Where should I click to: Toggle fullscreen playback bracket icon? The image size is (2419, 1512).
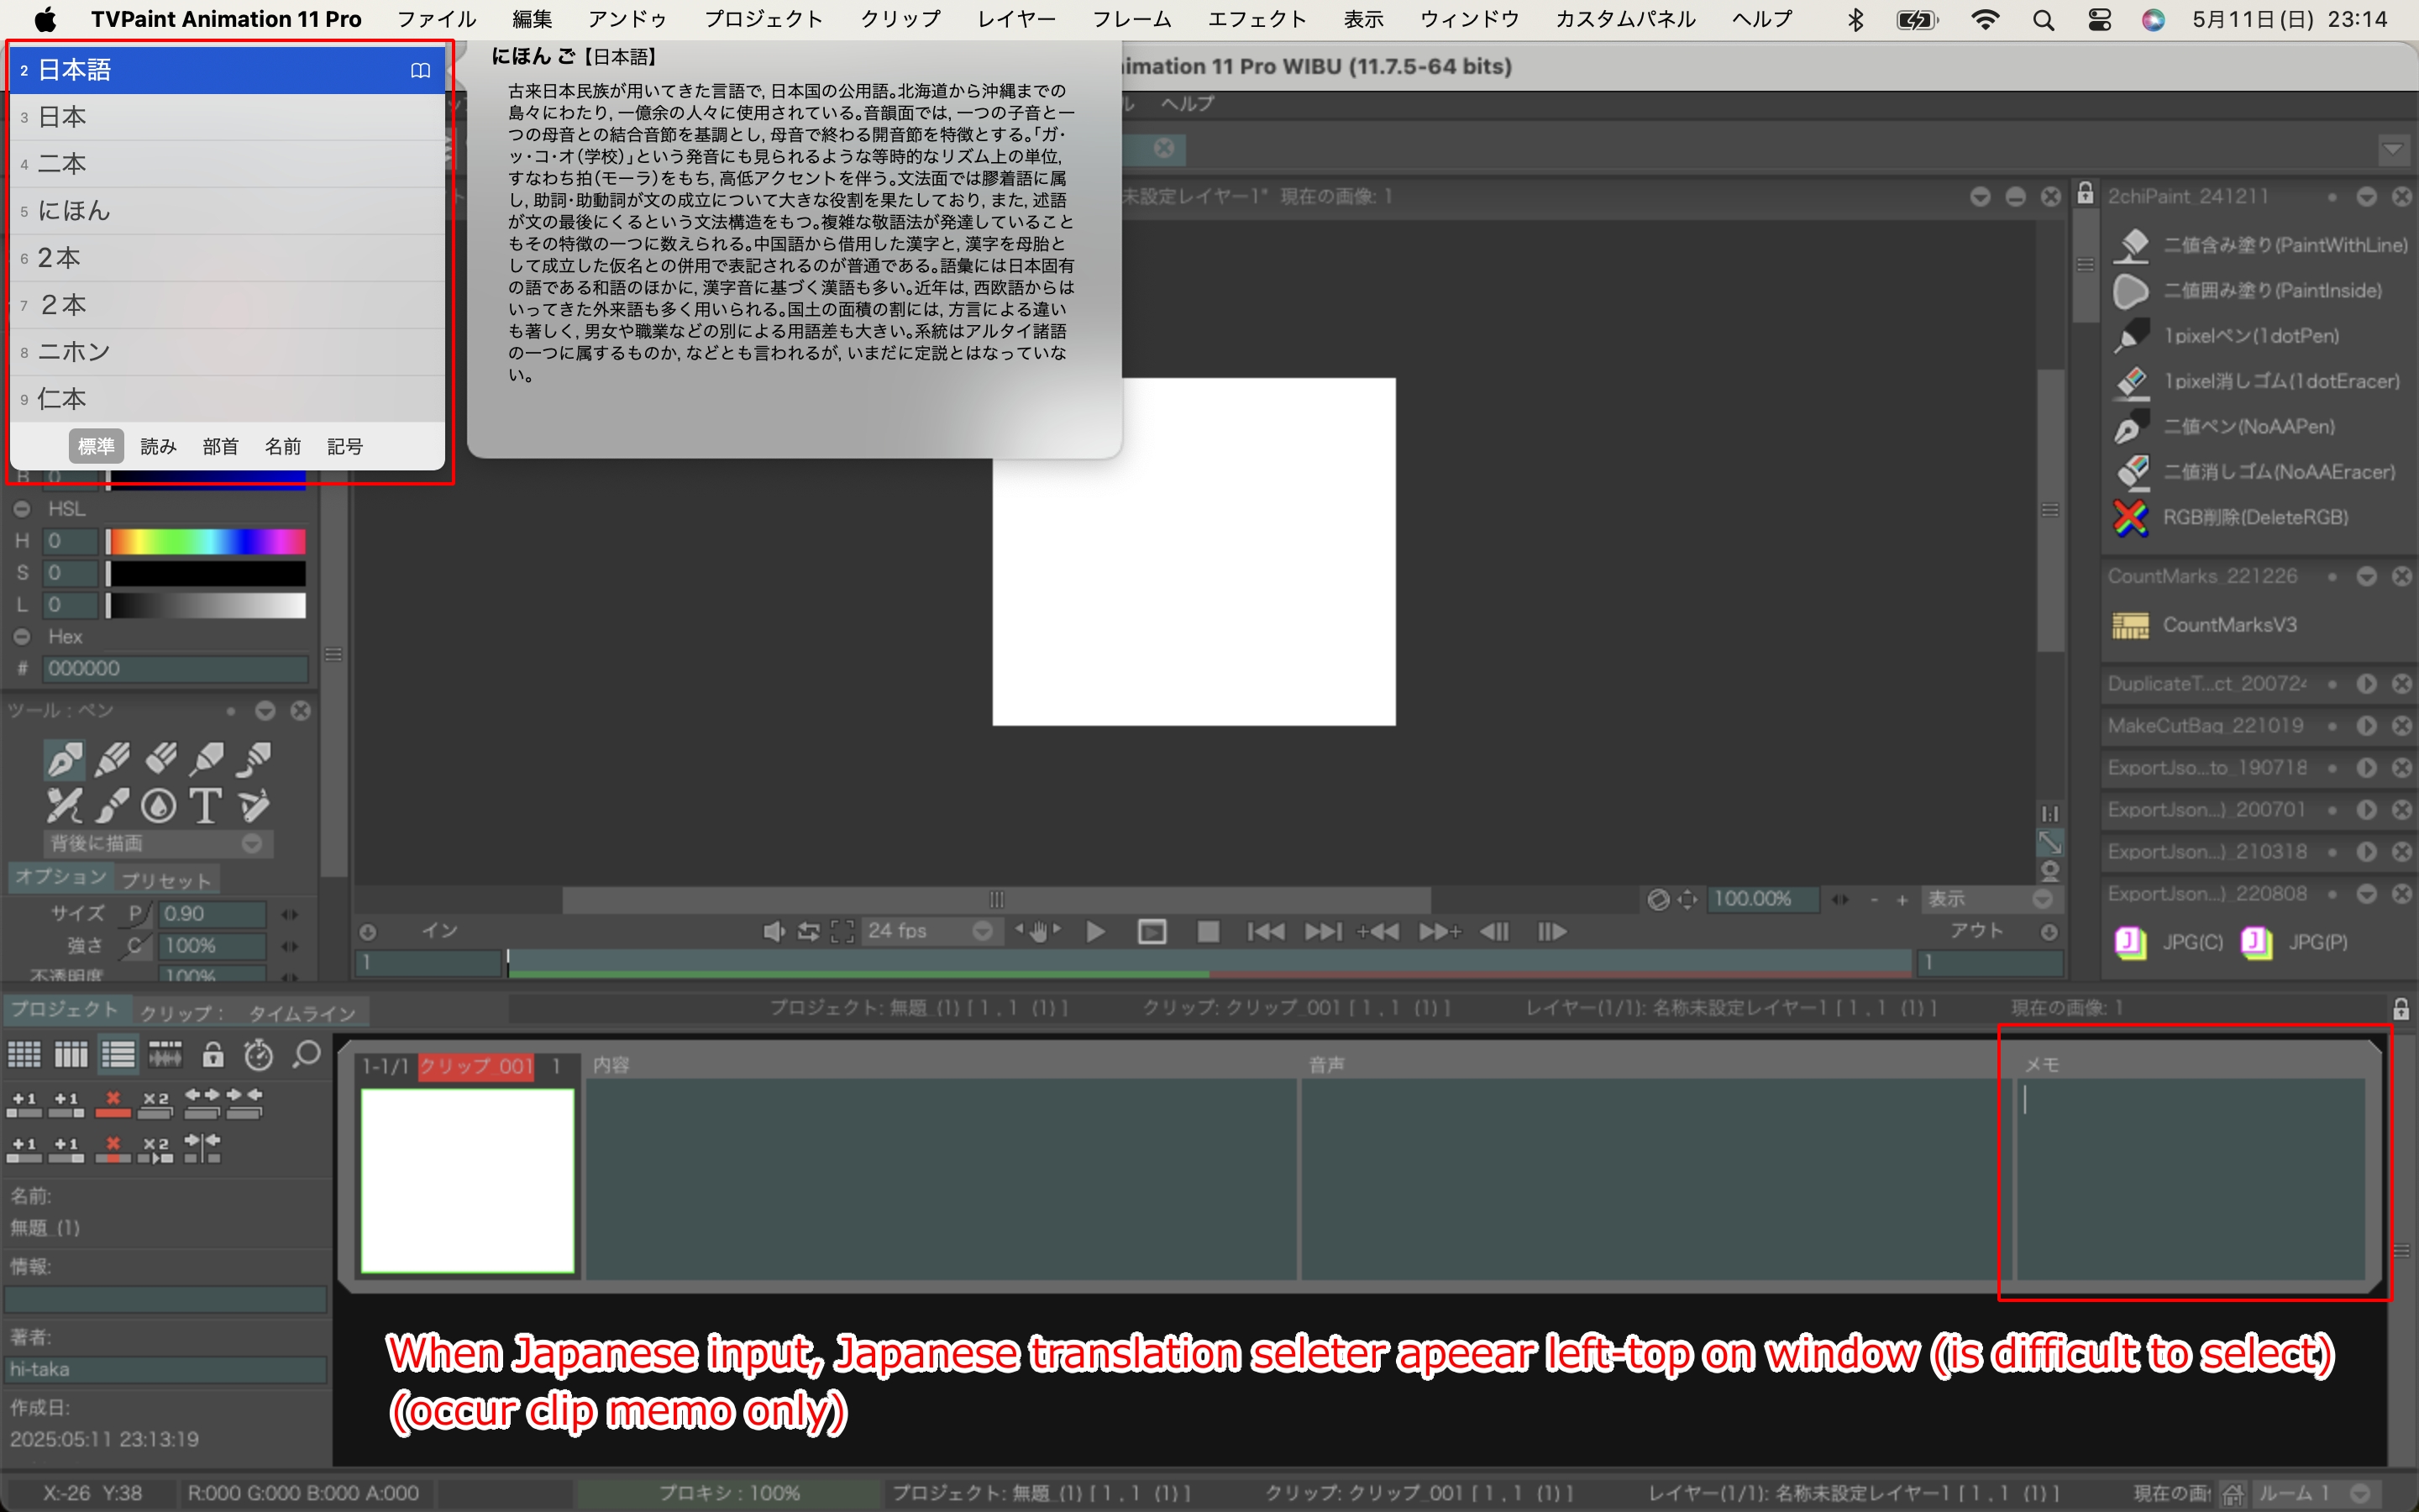point(842,931)
